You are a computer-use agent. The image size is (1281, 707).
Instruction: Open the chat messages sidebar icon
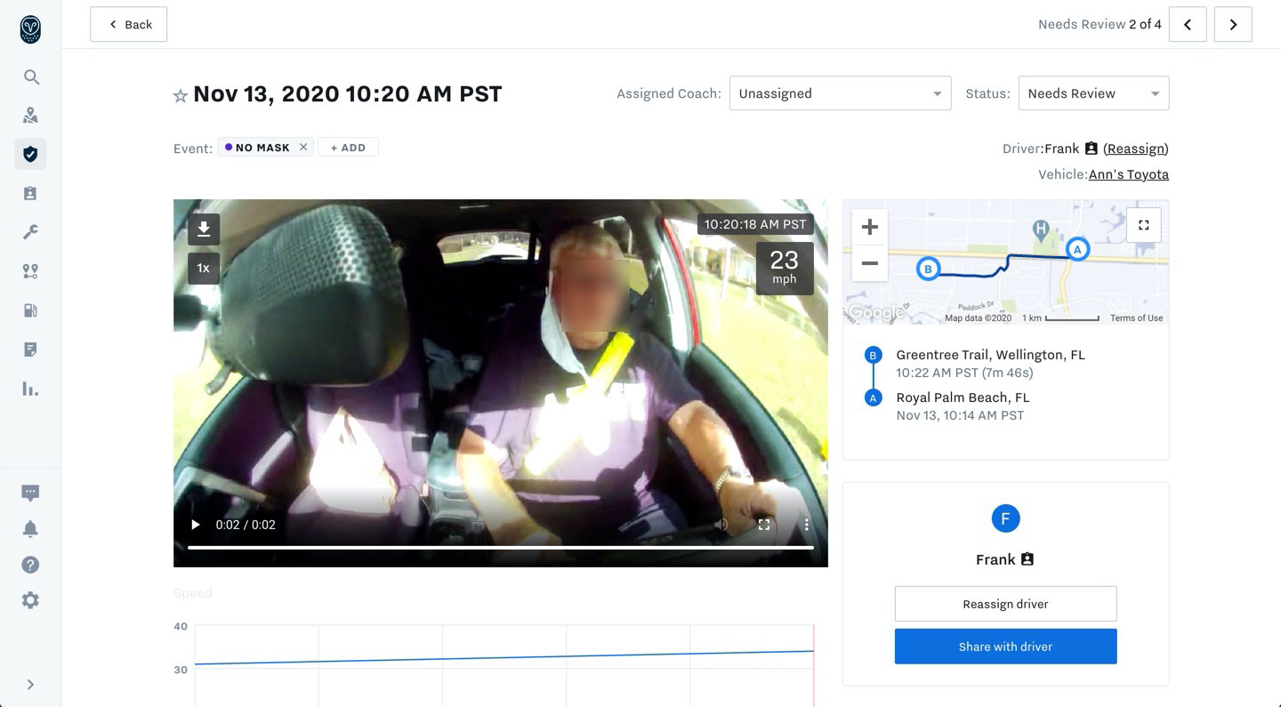click(x=30, y=493)
